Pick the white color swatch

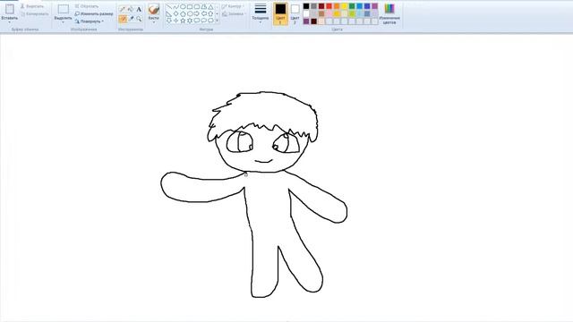[306, 14]
